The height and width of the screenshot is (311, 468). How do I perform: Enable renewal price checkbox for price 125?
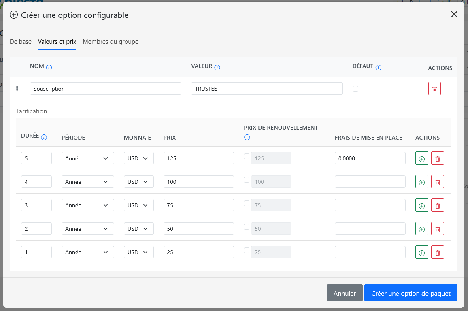pos(247,156)
